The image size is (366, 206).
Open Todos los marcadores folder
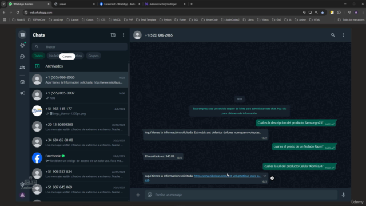(x=351, y=20)
